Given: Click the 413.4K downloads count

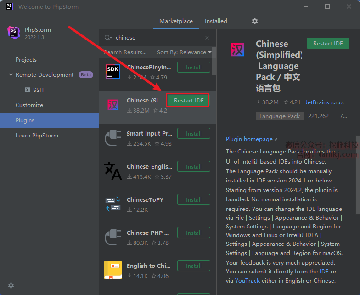Looking at the screenshot, I should (140, 176).
